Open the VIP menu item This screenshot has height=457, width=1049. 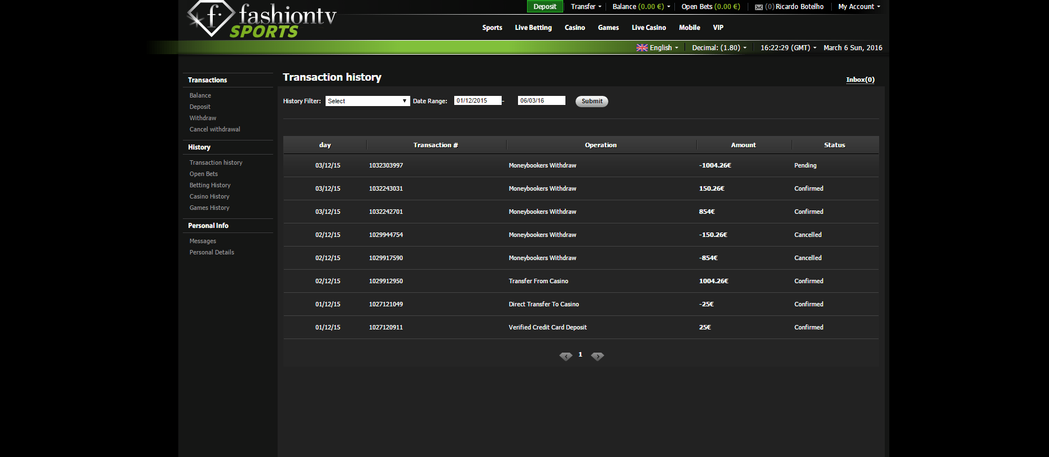click(718, 28)
